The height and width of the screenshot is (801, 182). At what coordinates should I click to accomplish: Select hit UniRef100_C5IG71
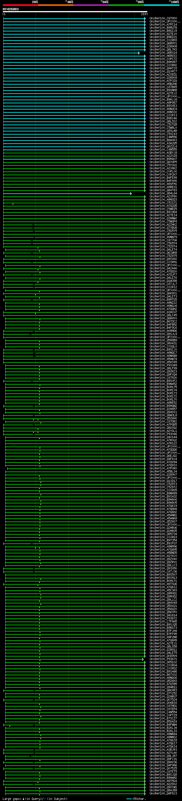click(x=163, y=202)
